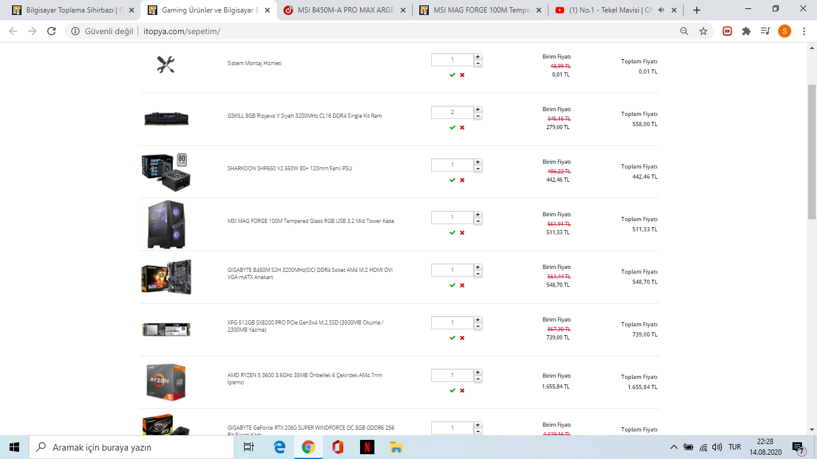Click the GSKILL RAM quantity field
The height and width of the screenshot is (459, 817).
(452, 112)
